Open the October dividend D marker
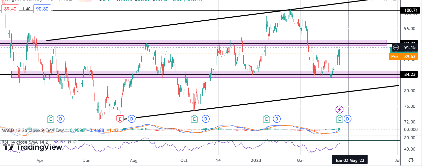This screenshot has width=422, height=167. 206,119
